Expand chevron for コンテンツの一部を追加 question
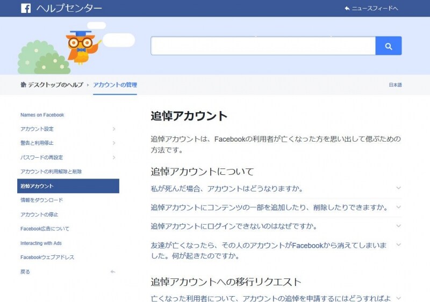Image resolution: width=430 pixels, height=302 pixels. [398, 207]
